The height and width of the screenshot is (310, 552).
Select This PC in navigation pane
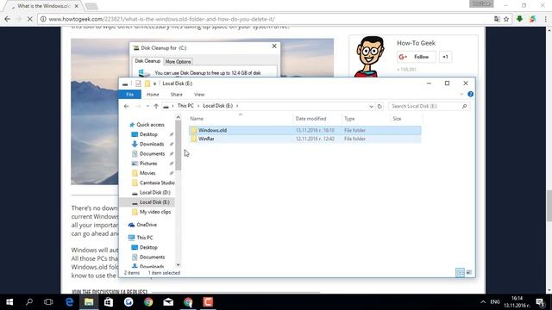144,238
